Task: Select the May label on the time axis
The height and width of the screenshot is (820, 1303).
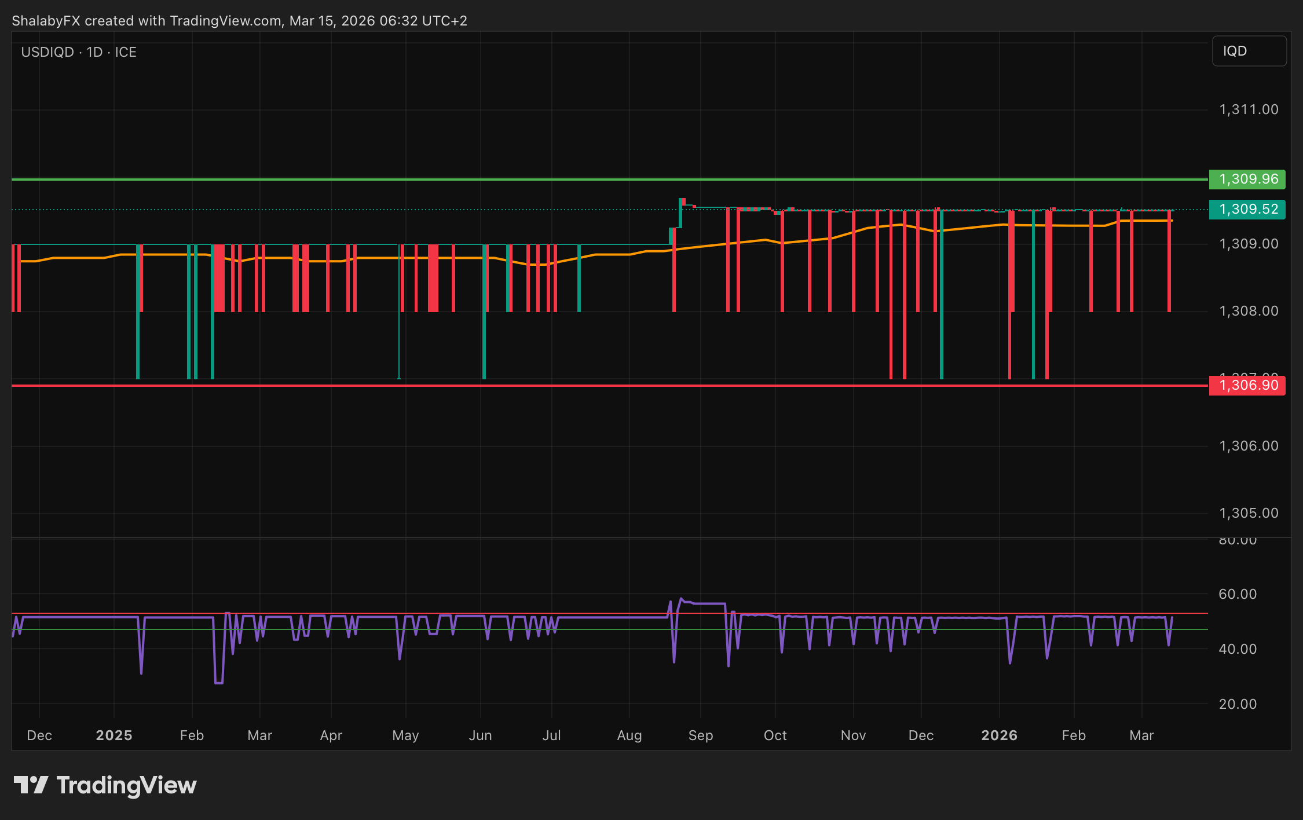Action: click(x=405, y=735)
